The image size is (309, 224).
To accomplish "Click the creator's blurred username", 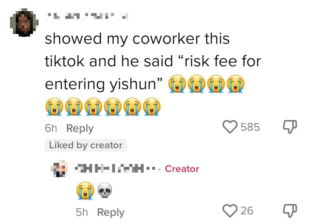I will [117, 169].
